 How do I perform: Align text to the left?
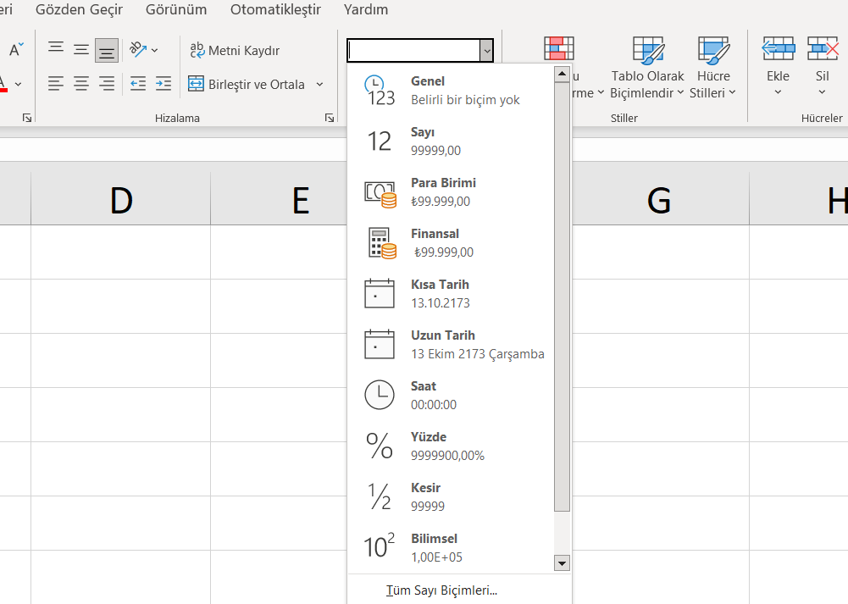coord(56,83)
